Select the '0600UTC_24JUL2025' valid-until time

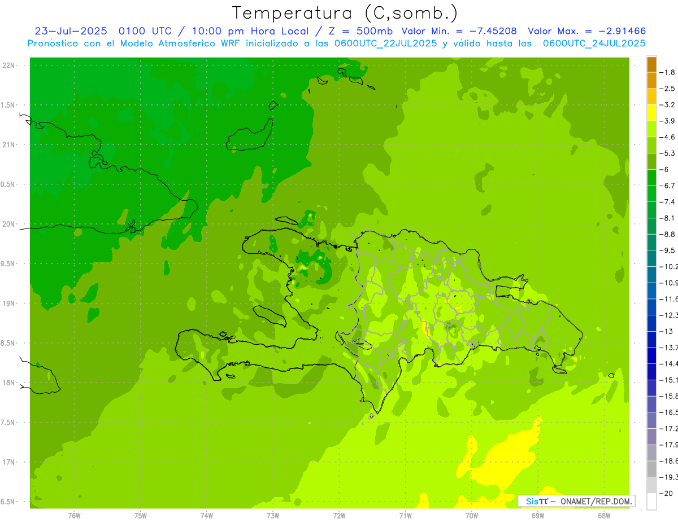pyautogui.click(x=594, y=43)
